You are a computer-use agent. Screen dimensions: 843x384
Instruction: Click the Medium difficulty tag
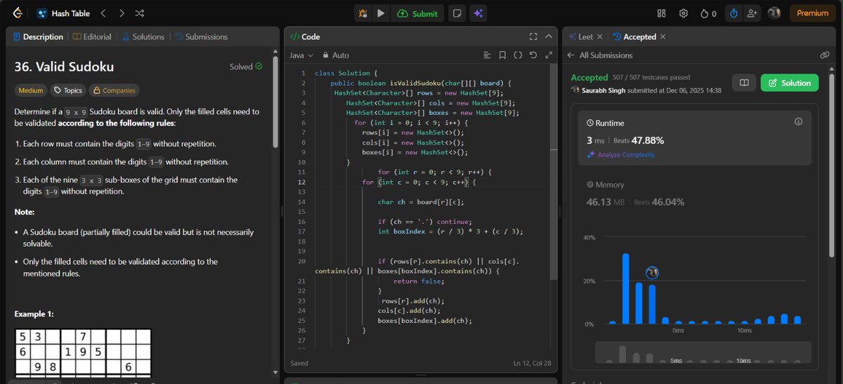(x=30, y=90)
